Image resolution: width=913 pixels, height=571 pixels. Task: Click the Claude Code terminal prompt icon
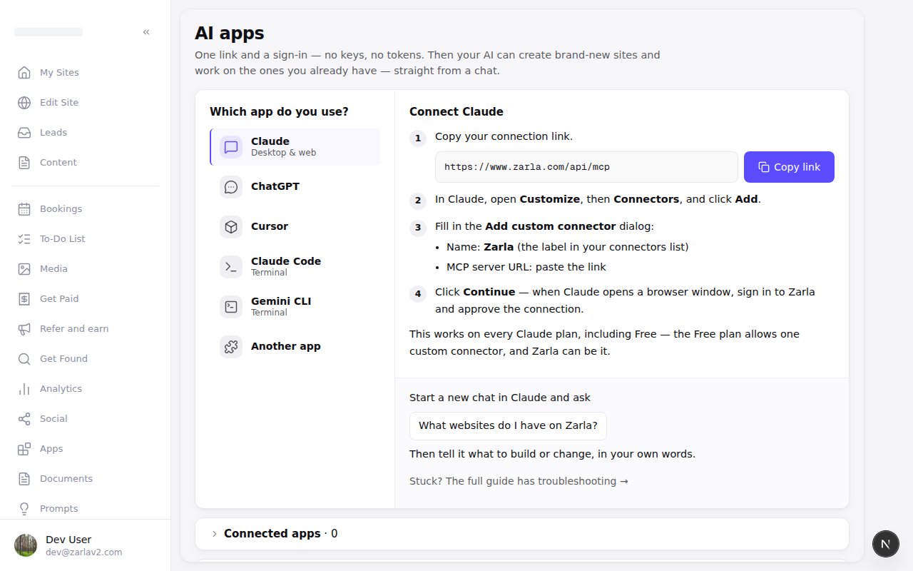click(231, 267)
